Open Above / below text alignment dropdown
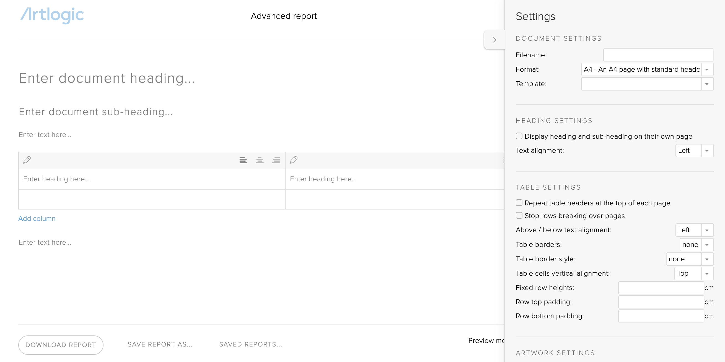Screen dimensions: 725x362 (694, 230)
